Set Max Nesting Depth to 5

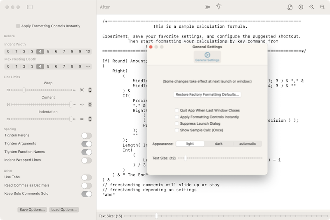(48, 66)
